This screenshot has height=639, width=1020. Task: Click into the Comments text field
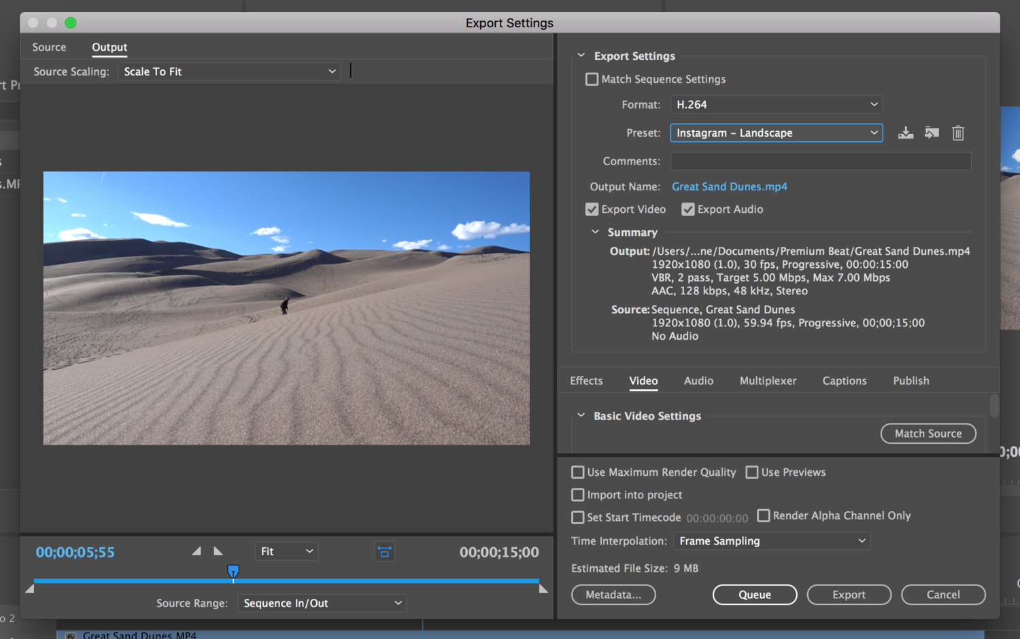[820, 161]
